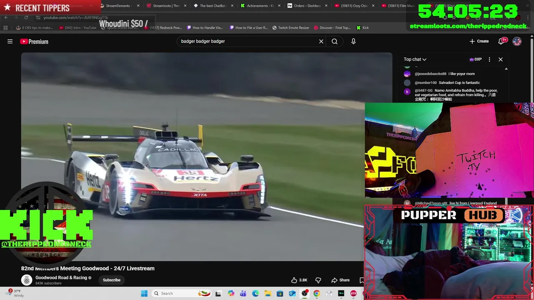The width and height of the screenshot is (534, 300).
Task: Click the Create button in the header
Action: pyautogui.click(x=479, y=41)
